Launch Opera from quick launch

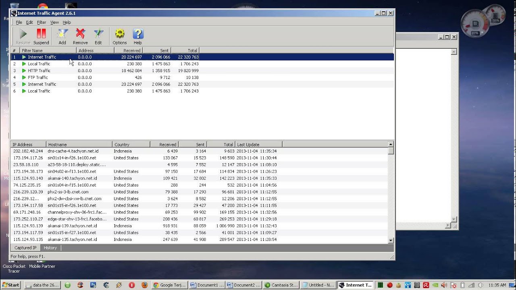coord(131,285)
